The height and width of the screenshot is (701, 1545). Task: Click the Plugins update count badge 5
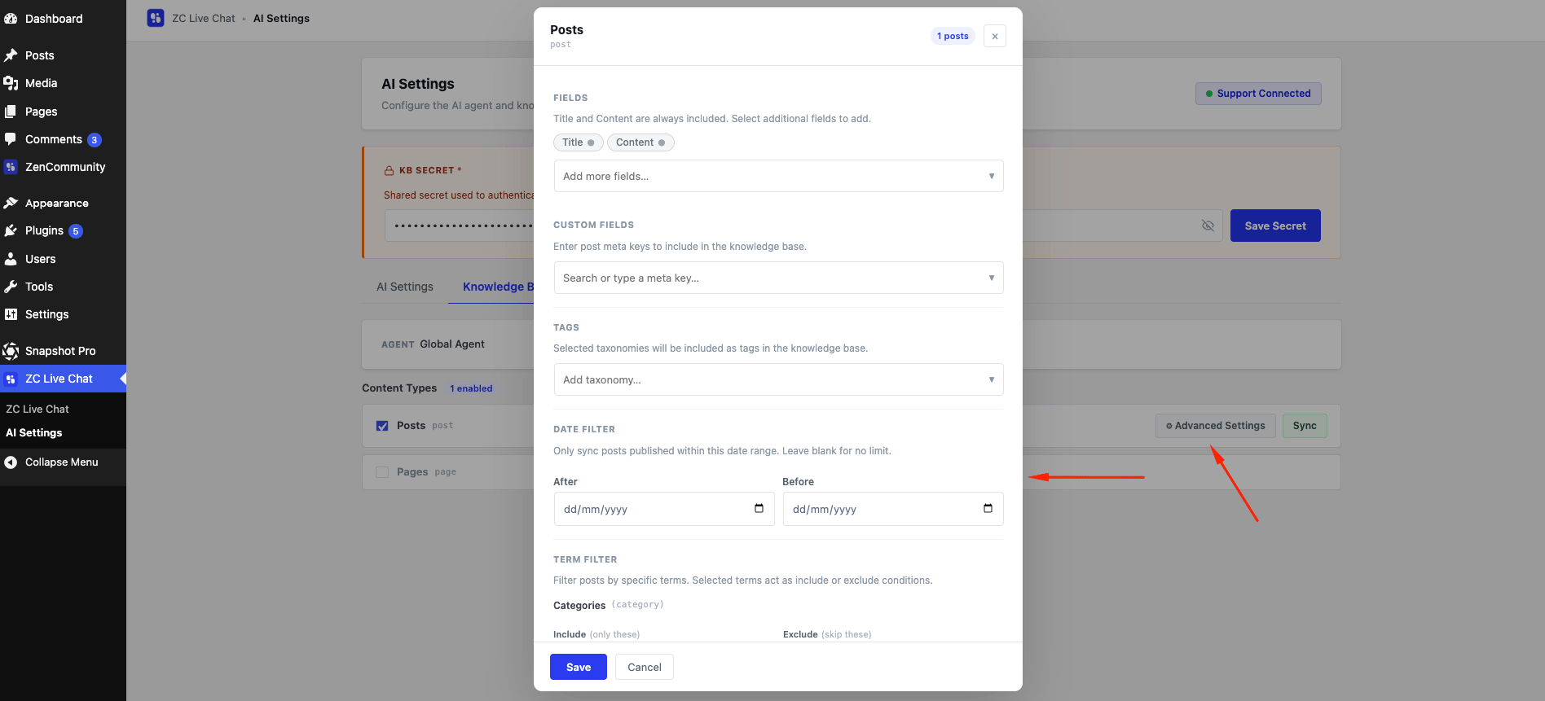coord(76,231)
